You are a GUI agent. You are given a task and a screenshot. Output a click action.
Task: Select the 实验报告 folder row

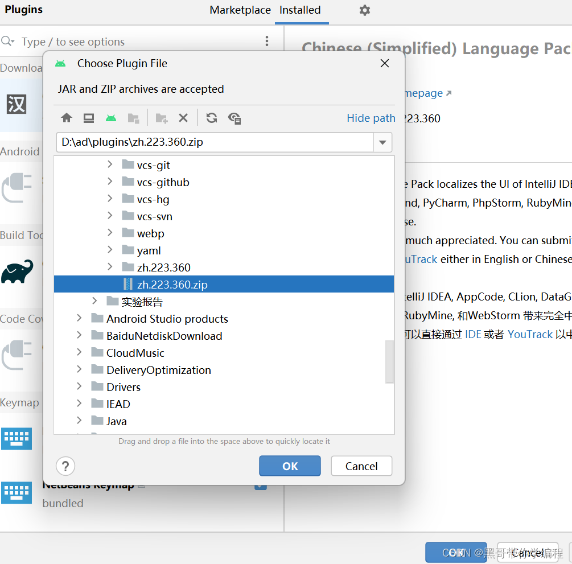click(x=224, y=301)
